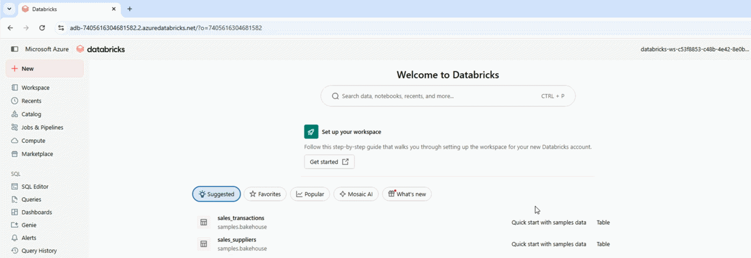Switch to the Favorites tab
The width and height of the screenshot is (751, 258).
point(265,194)
